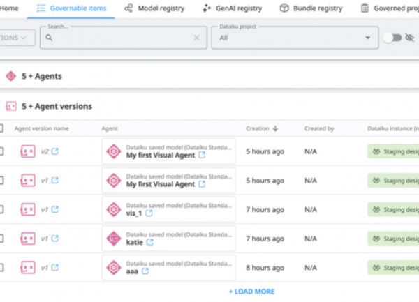Screen dimensions: 419x302
Task: Click the Model registry node icon
Action: pyautogui.click(x=128, y=8)
